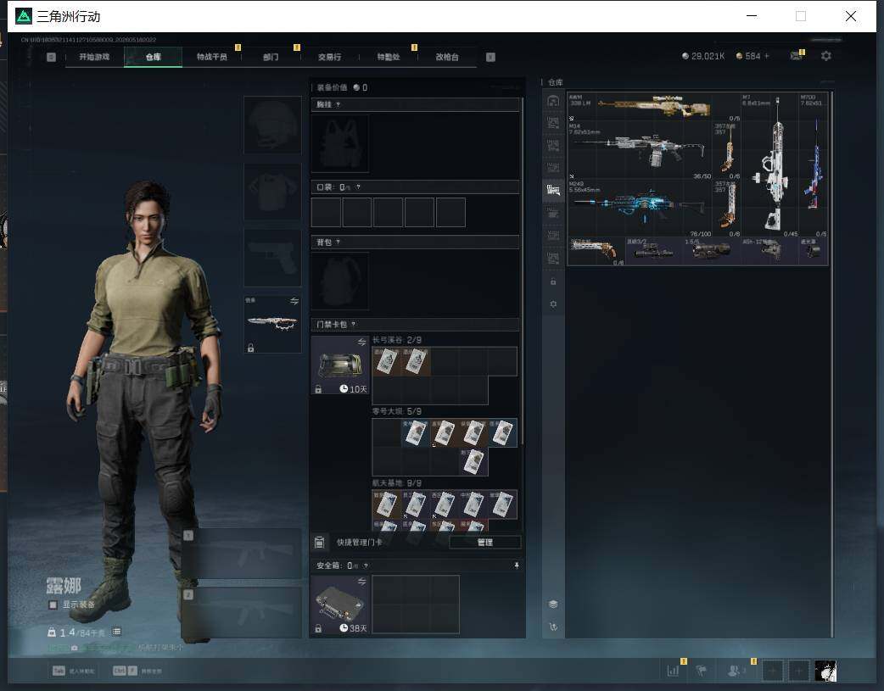The width and height of the screenshot is (884, 691).
Task: Click the warehouse vertical scrollbar
Action: tap(831, 364)
